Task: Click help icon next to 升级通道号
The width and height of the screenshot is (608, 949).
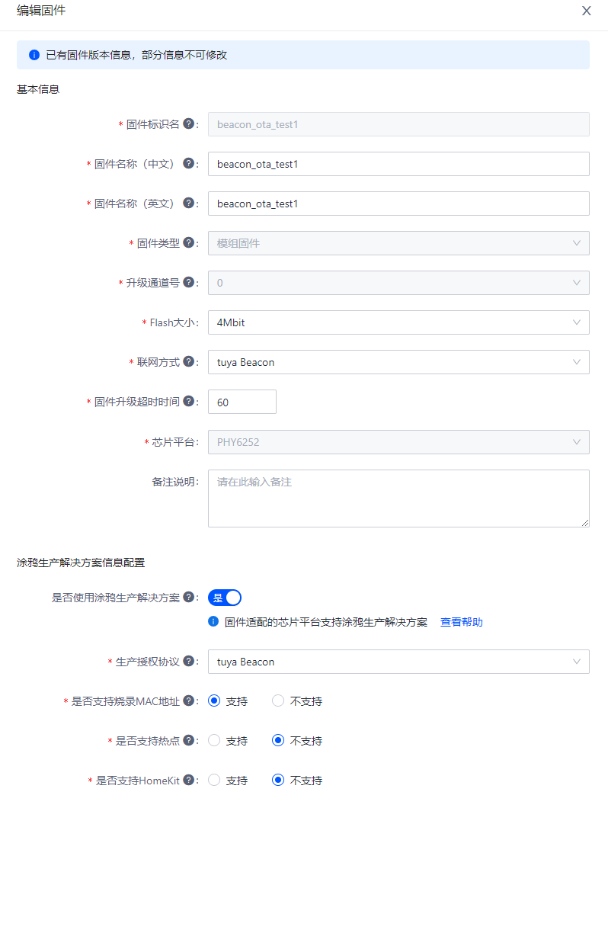Action: [188, 282]
